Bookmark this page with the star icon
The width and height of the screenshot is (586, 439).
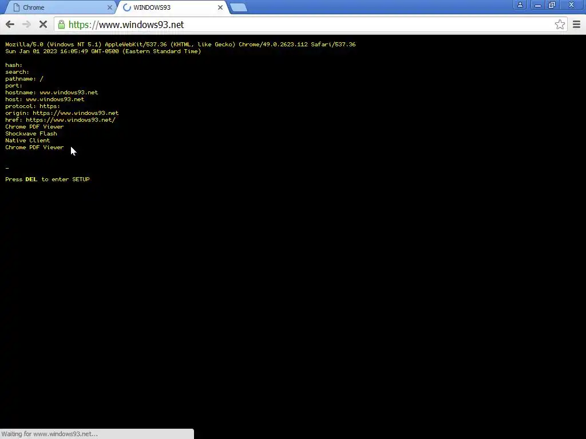click(560, 25)
